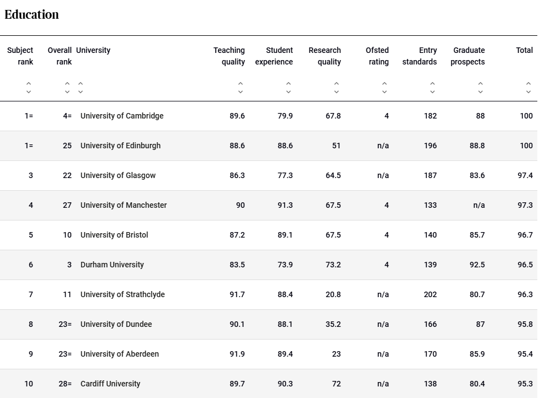The width and height of the screenshot is (539, 398).
Task: Click Dundee teaching quality value 90.1
Action: tap(237, 324)
